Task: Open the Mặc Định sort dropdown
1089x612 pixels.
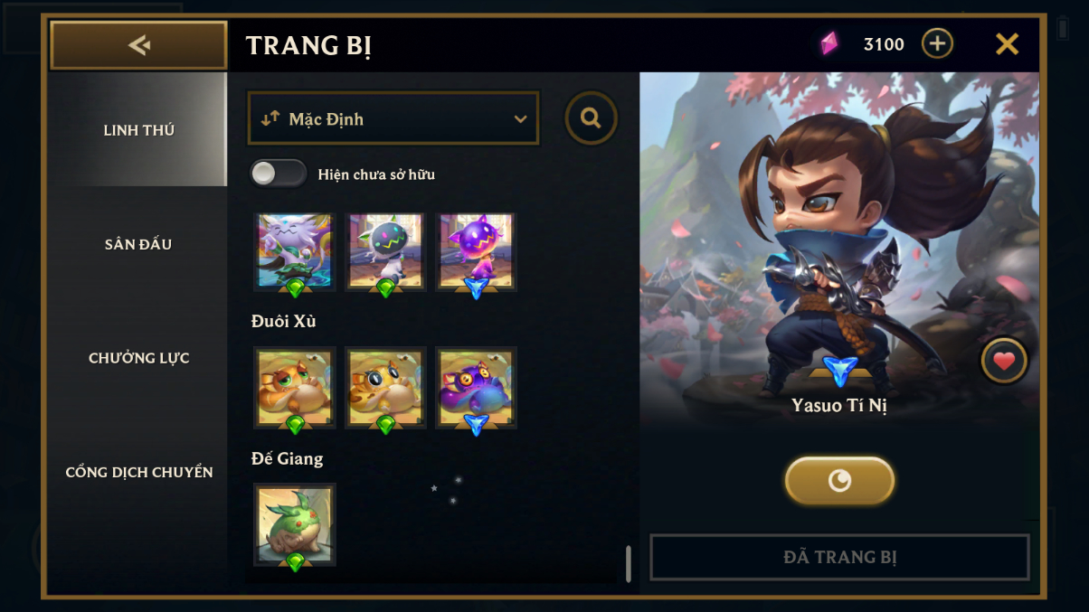Action: coord(393,118)
